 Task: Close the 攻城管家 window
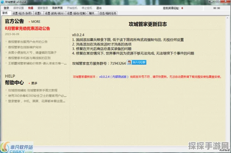click(226, 1)
